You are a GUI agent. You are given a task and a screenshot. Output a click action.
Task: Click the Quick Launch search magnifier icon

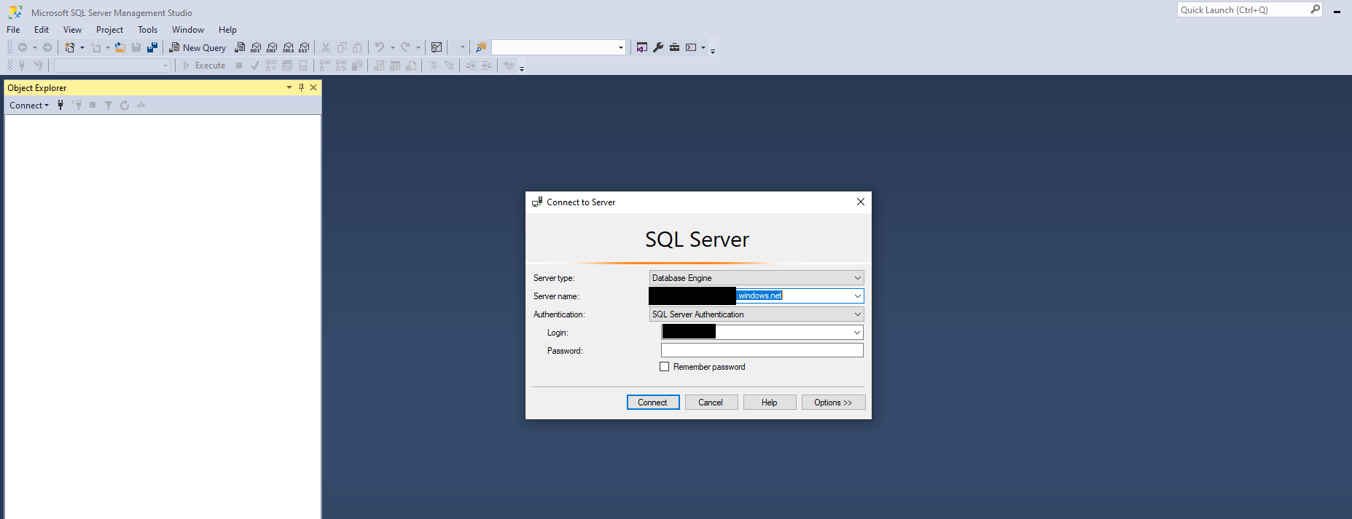coord(1315,9)
